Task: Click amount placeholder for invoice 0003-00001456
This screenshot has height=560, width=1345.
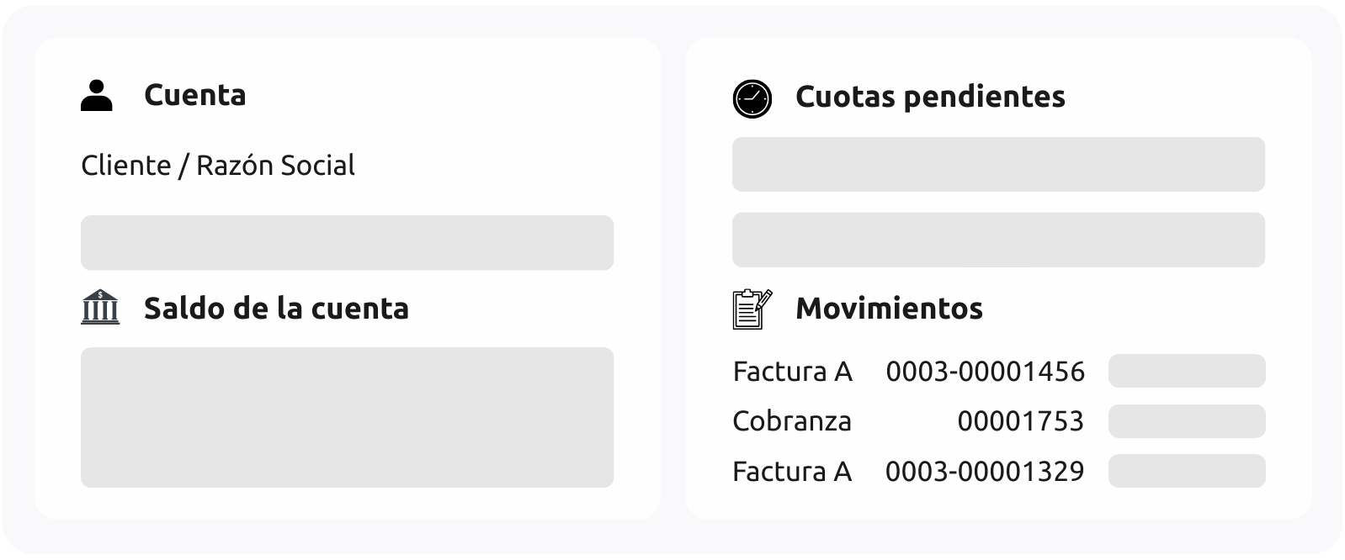Action: (1186, 371)
